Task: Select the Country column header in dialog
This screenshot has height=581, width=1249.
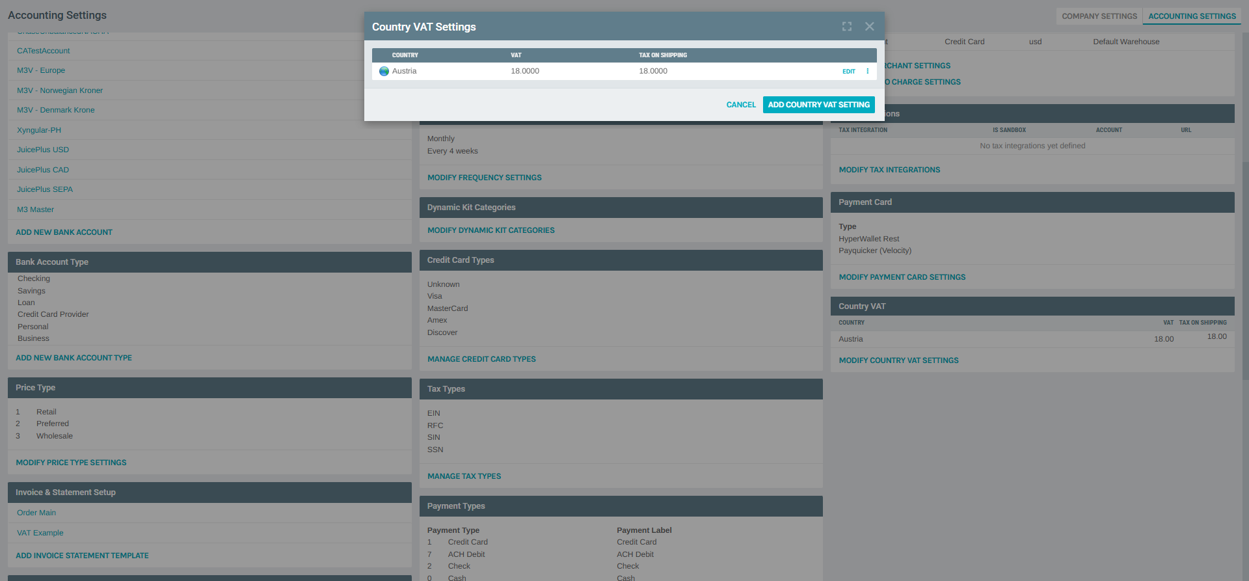Action: tap(405, 55)
